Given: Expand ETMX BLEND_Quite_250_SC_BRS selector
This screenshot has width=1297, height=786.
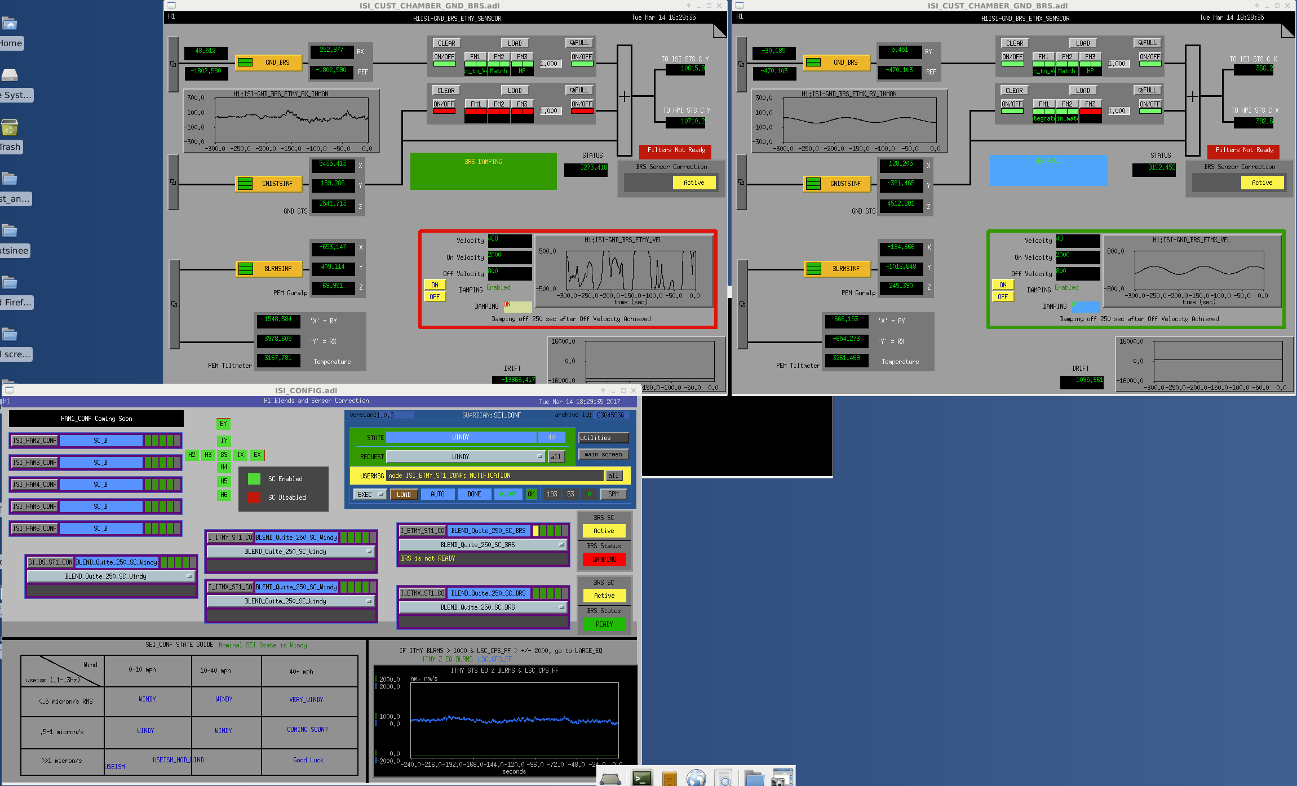Looking at the screenshot, I should point(482,607).
